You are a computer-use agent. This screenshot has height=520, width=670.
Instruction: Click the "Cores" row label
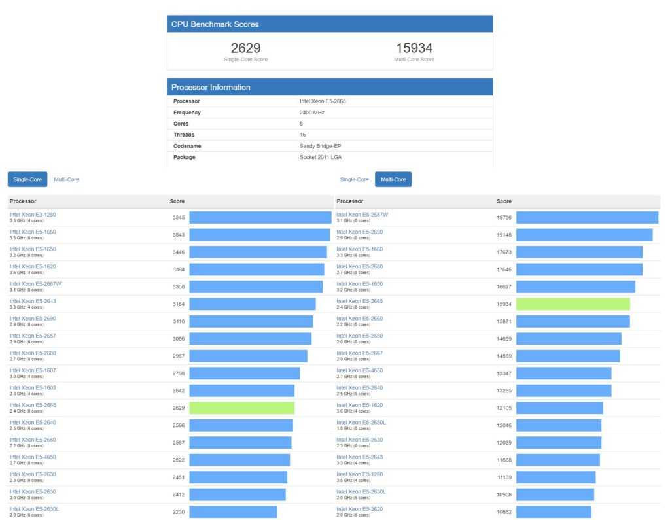pos(181,124)
